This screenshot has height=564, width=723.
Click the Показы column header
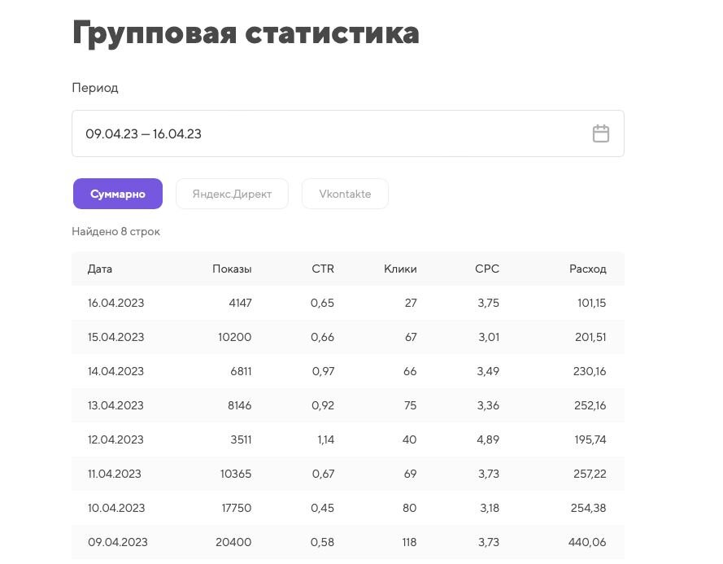pyautogui.click(x=232, y=269)
